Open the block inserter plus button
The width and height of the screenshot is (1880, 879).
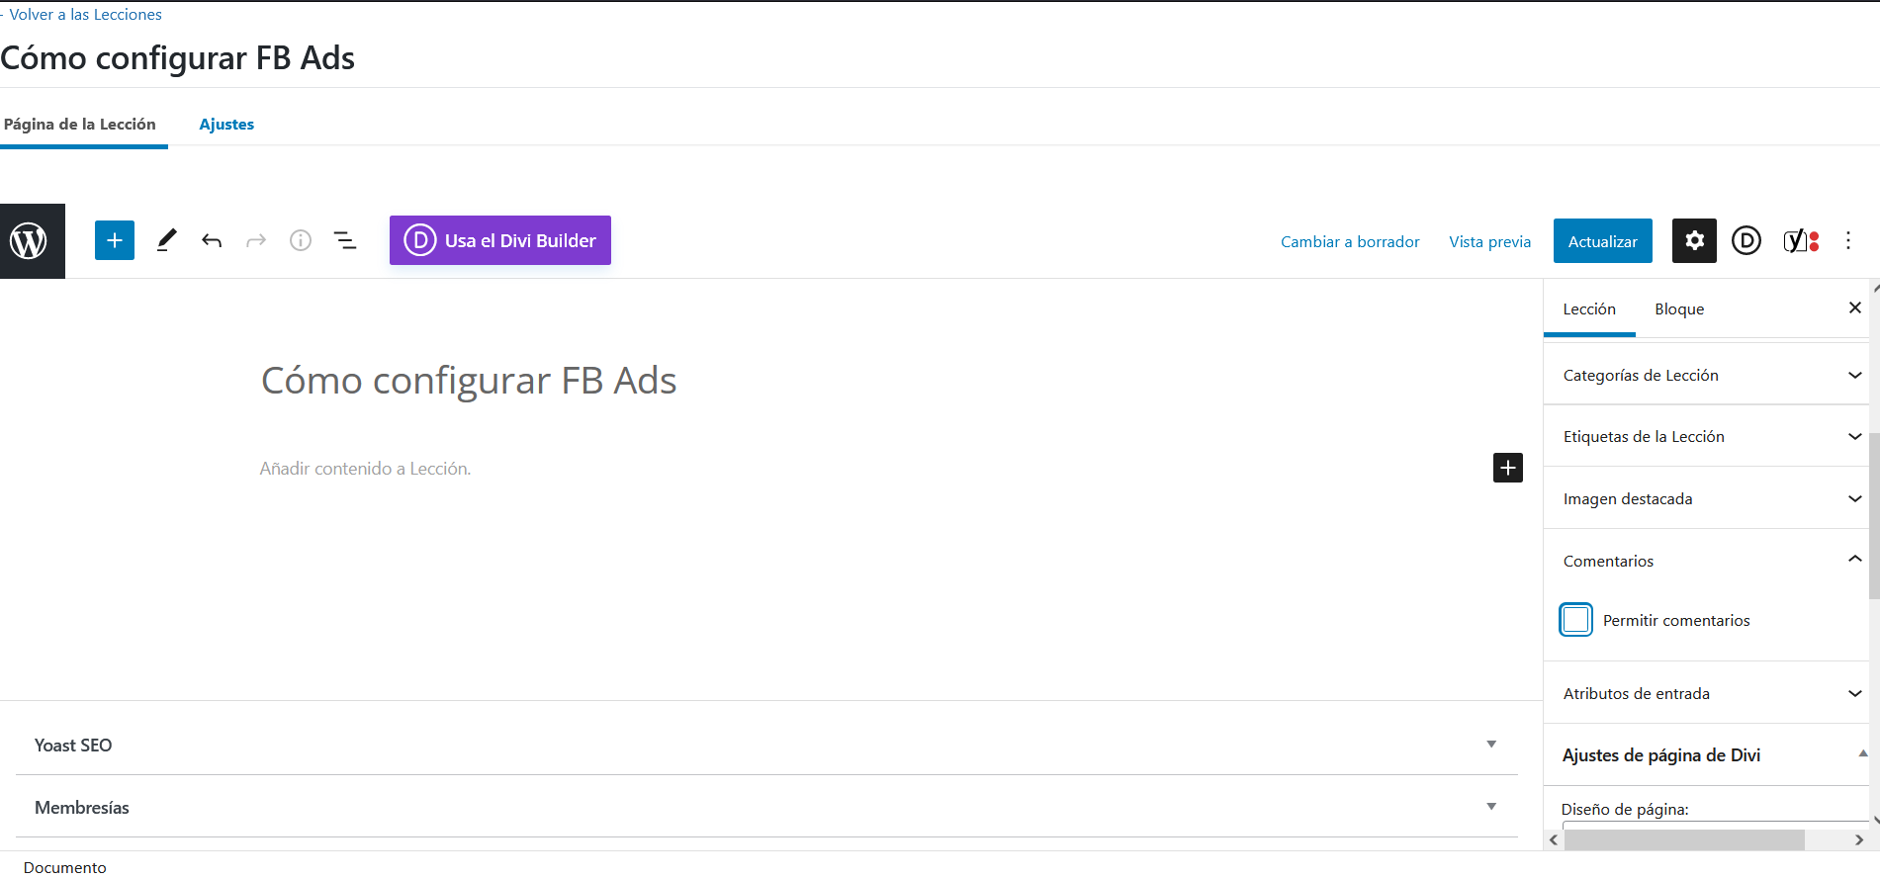115,240
